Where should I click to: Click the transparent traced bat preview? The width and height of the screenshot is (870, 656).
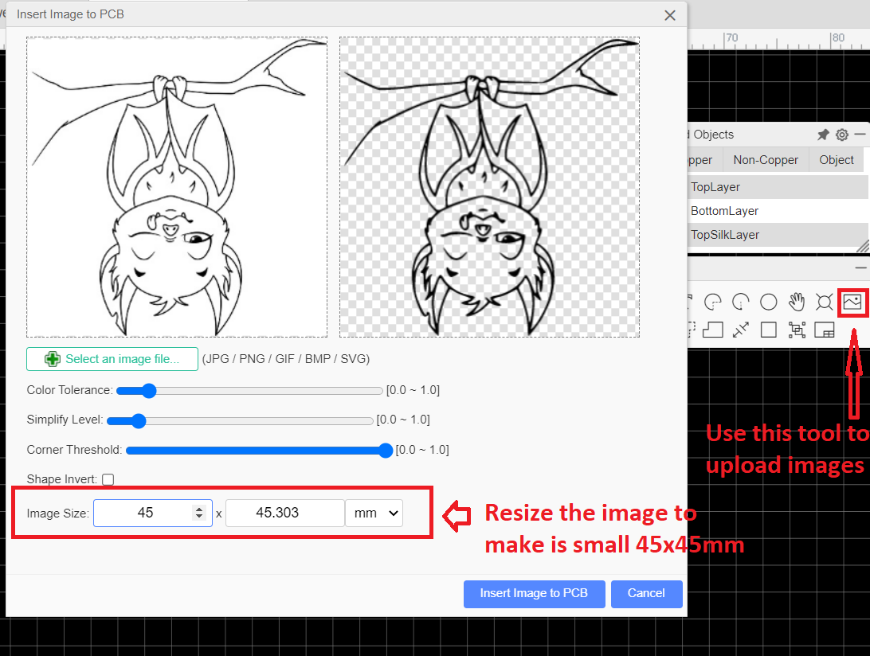[489, 187]
